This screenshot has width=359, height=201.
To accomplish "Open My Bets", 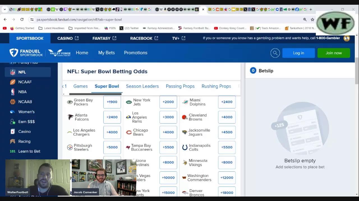I will (x=107, y=53).
